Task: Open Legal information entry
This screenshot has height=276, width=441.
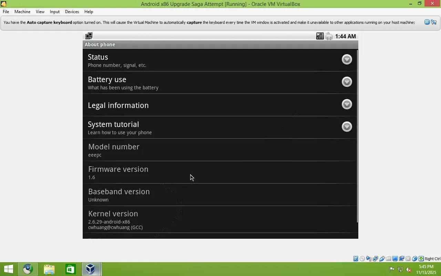Action: [x=219, y=105]
